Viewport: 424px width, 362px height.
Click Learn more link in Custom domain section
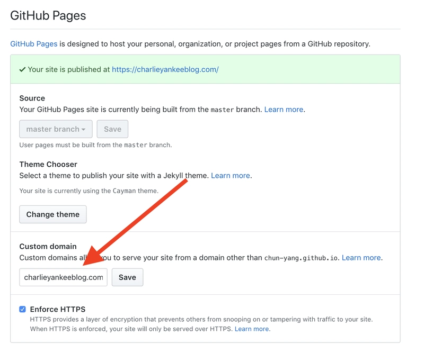coord(361,258)
